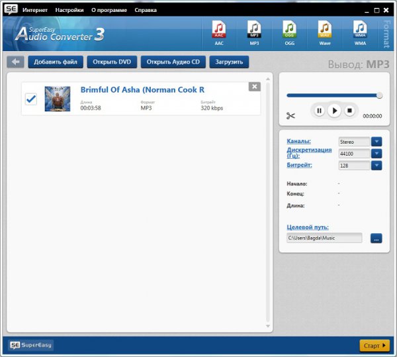Click the file list scroll up arrow
397x357 pixels.
pyautogui.click(x=268, y=79)
